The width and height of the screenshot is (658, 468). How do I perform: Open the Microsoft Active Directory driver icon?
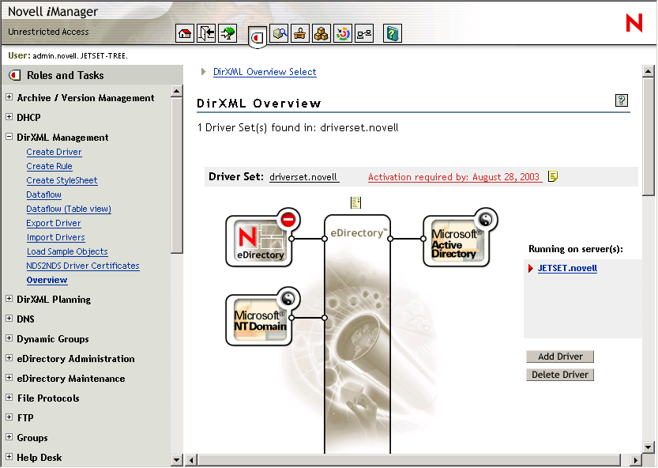point(457,241)
